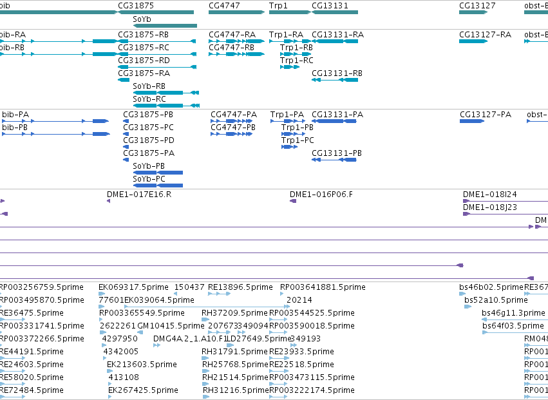Open the CG13127-RA transcript
This screenshot has height=400, width=548.
tap(485, 35)
